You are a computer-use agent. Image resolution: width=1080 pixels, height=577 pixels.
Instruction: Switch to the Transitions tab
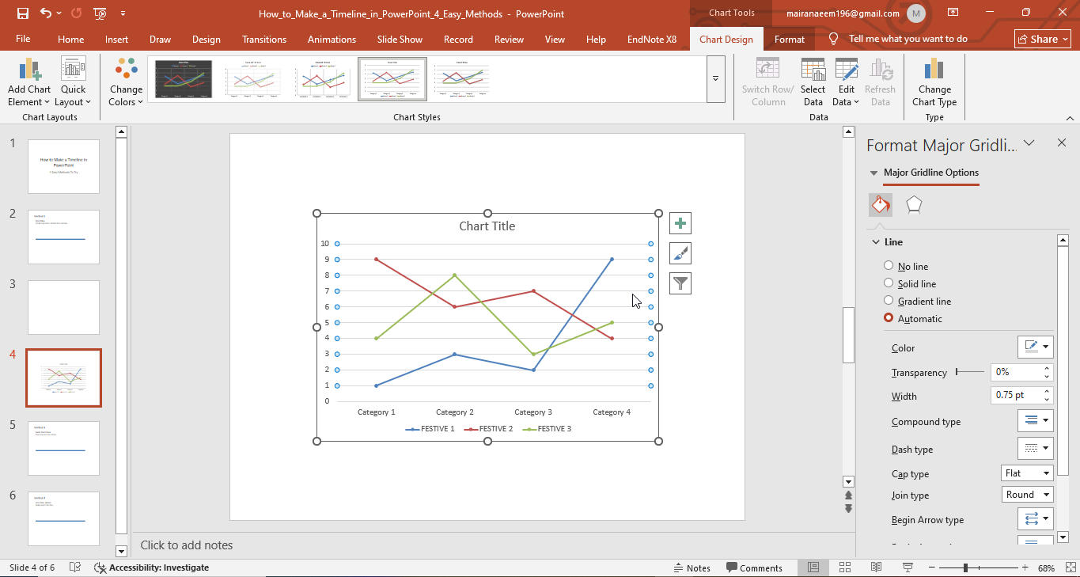tap(264, 39)
